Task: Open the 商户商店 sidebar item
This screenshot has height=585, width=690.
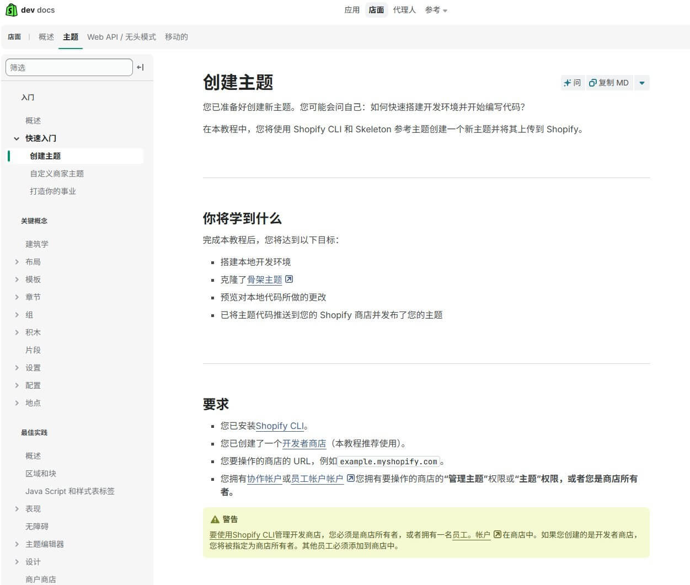Action: coord(41,579)
